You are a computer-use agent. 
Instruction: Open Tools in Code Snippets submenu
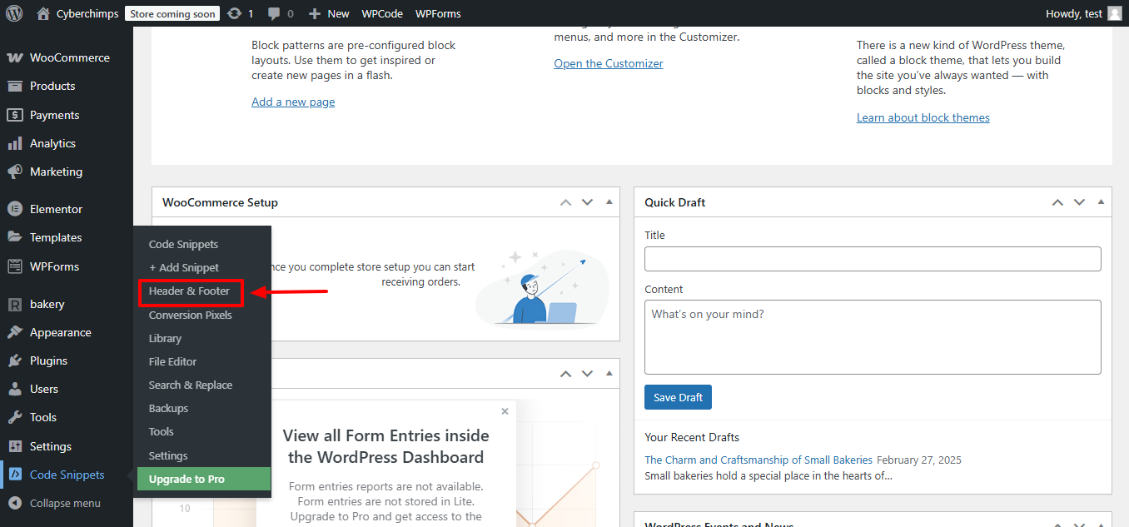tap(161, 431)
